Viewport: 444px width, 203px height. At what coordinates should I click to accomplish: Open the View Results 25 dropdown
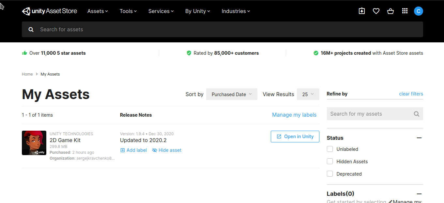308,94
